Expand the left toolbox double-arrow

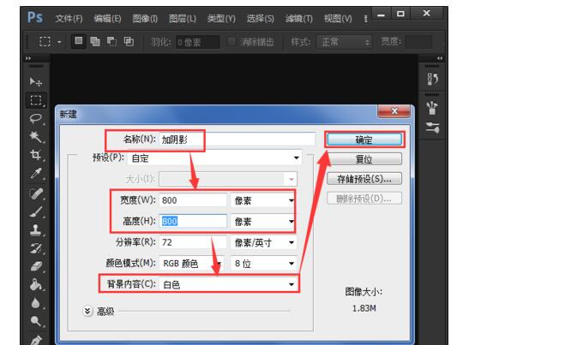[x=28, y=58]
